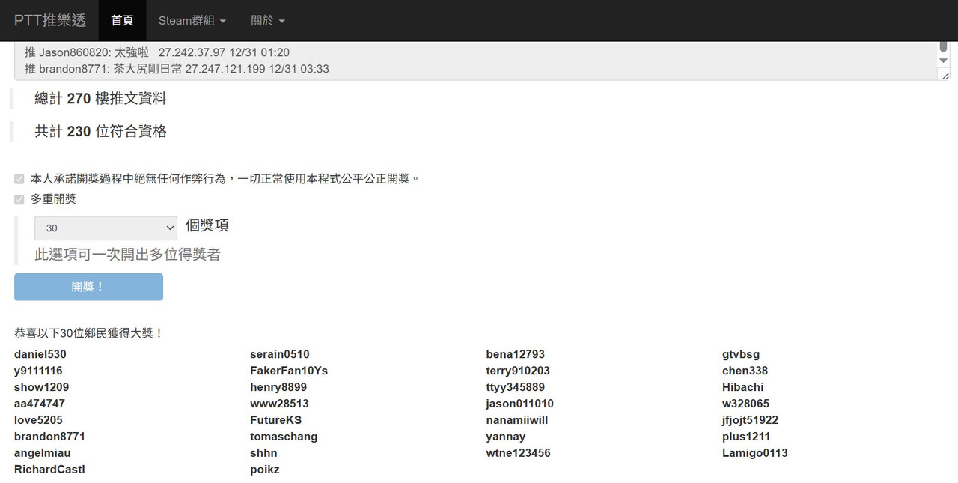Click the 共計 230 位符合資格 text

point(100,131)
